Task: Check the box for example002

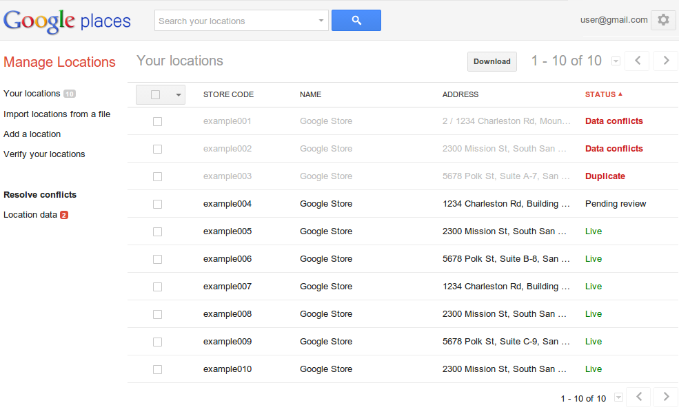Action: pos(158,149)
